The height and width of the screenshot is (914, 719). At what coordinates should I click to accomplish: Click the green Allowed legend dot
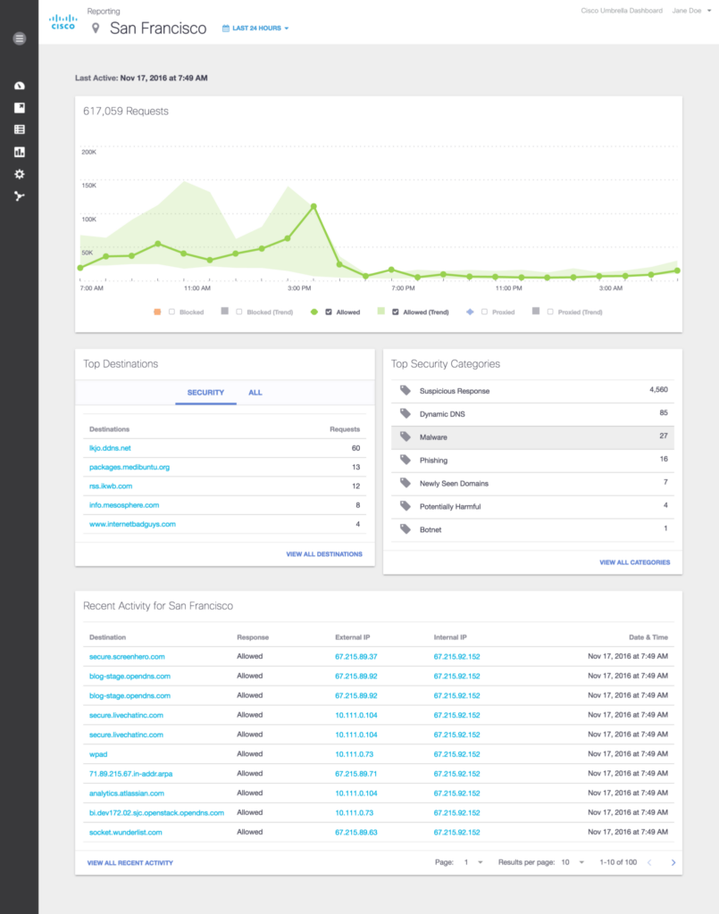pos(314,312)
